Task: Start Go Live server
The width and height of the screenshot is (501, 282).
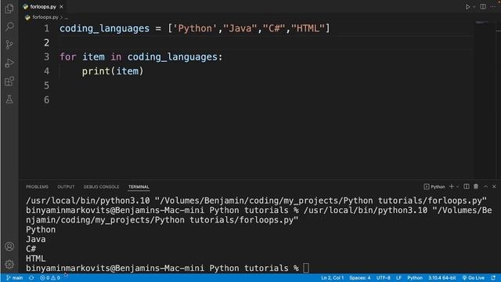Action: [473, 278]
